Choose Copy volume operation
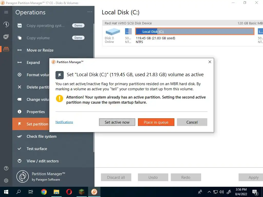 pyautogui.click(x=53, y=38)
